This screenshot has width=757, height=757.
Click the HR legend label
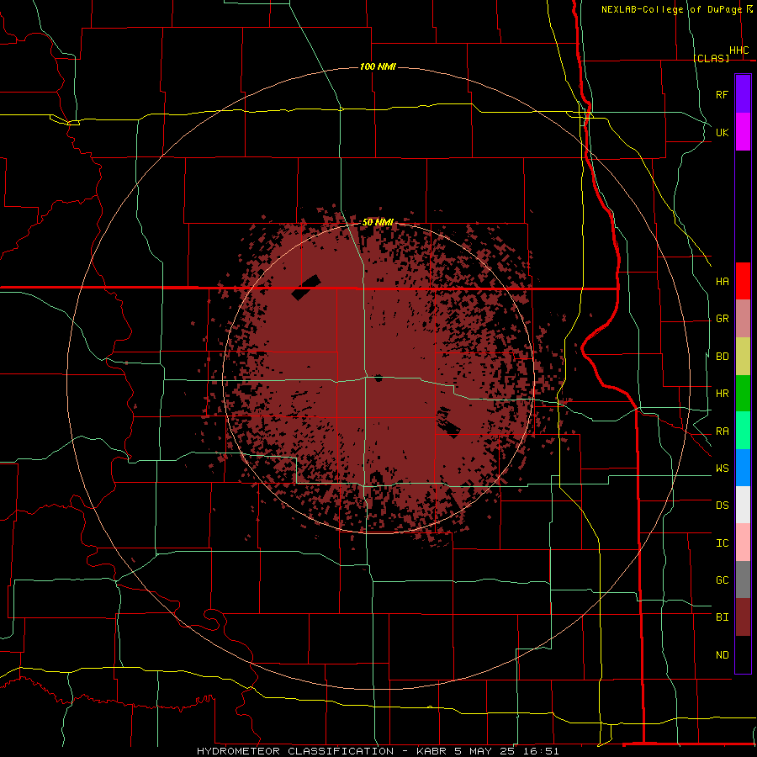pos(722,394)
